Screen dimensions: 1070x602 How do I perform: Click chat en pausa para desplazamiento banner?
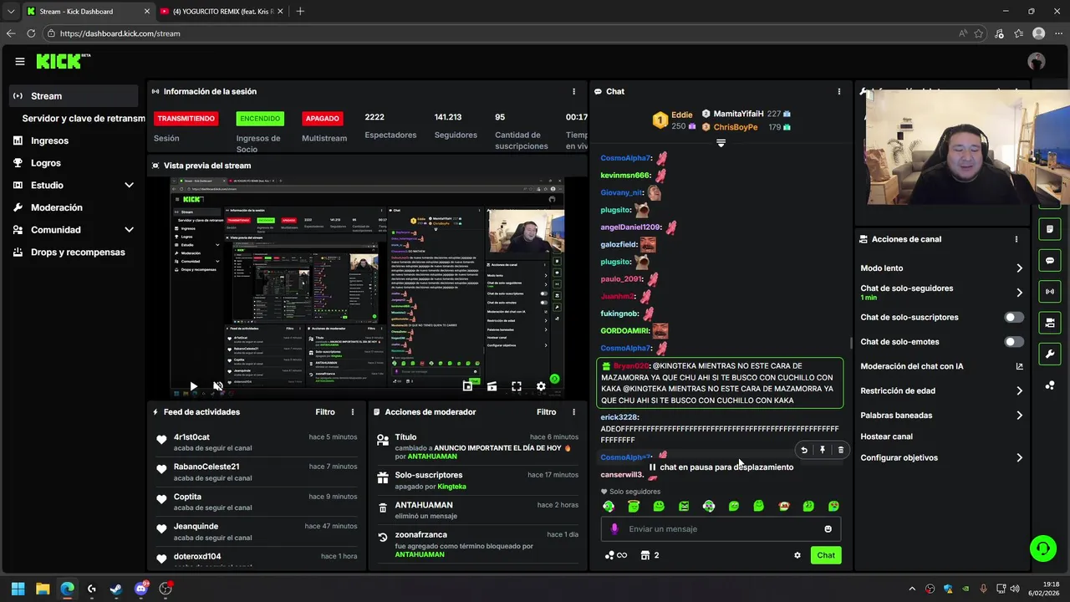(x=721, y=467)
